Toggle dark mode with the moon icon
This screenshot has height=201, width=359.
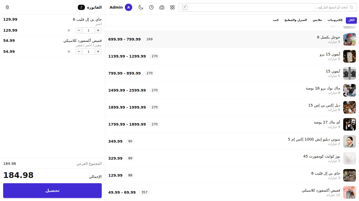[141, 7]
